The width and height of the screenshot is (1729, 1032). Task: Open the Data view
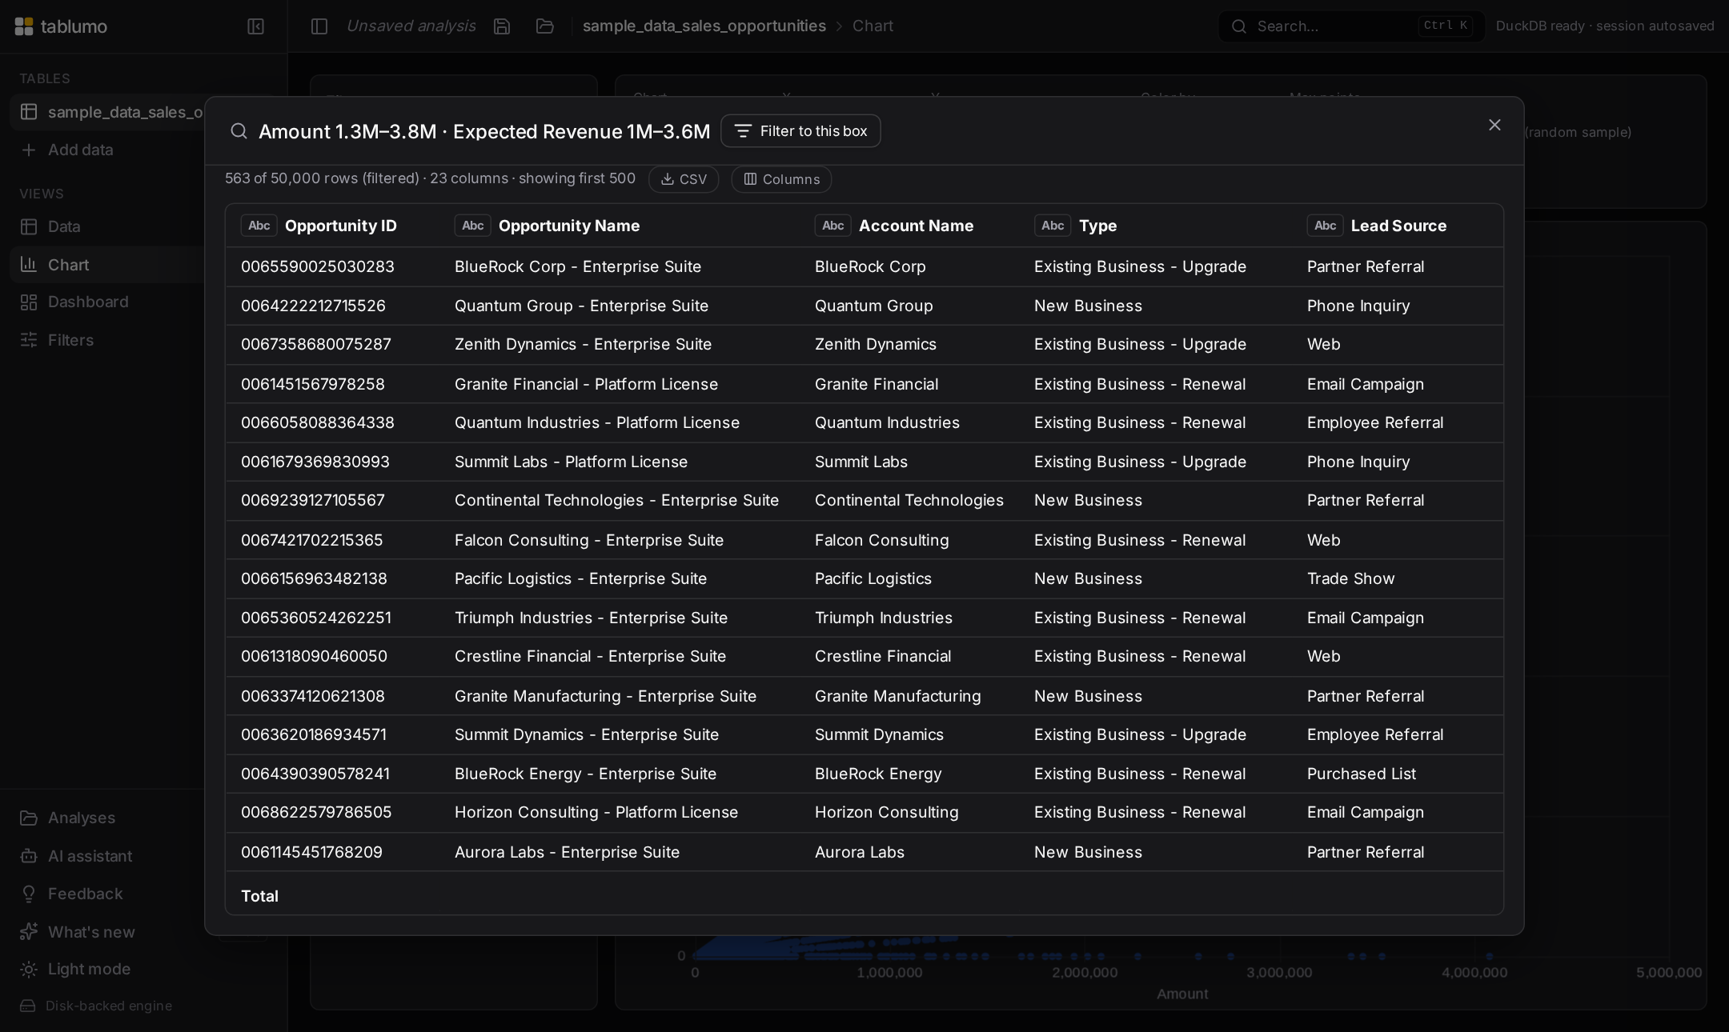64,226
